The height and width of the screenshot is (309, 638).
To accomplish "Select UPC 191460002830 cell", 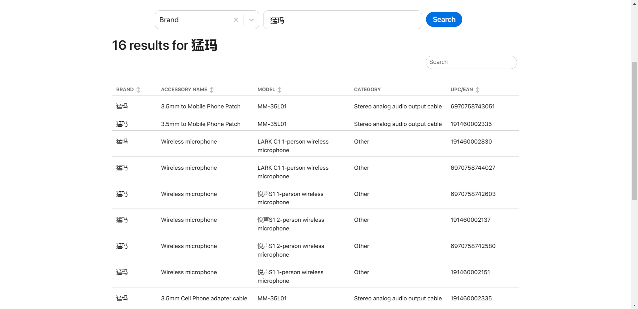I will (471, 142).
